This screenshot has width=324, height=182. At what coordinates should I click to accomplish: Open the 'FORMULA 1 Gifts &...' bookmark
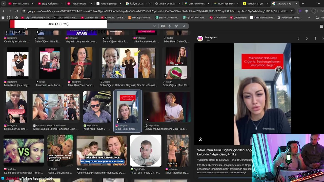[x=113, y=18]
